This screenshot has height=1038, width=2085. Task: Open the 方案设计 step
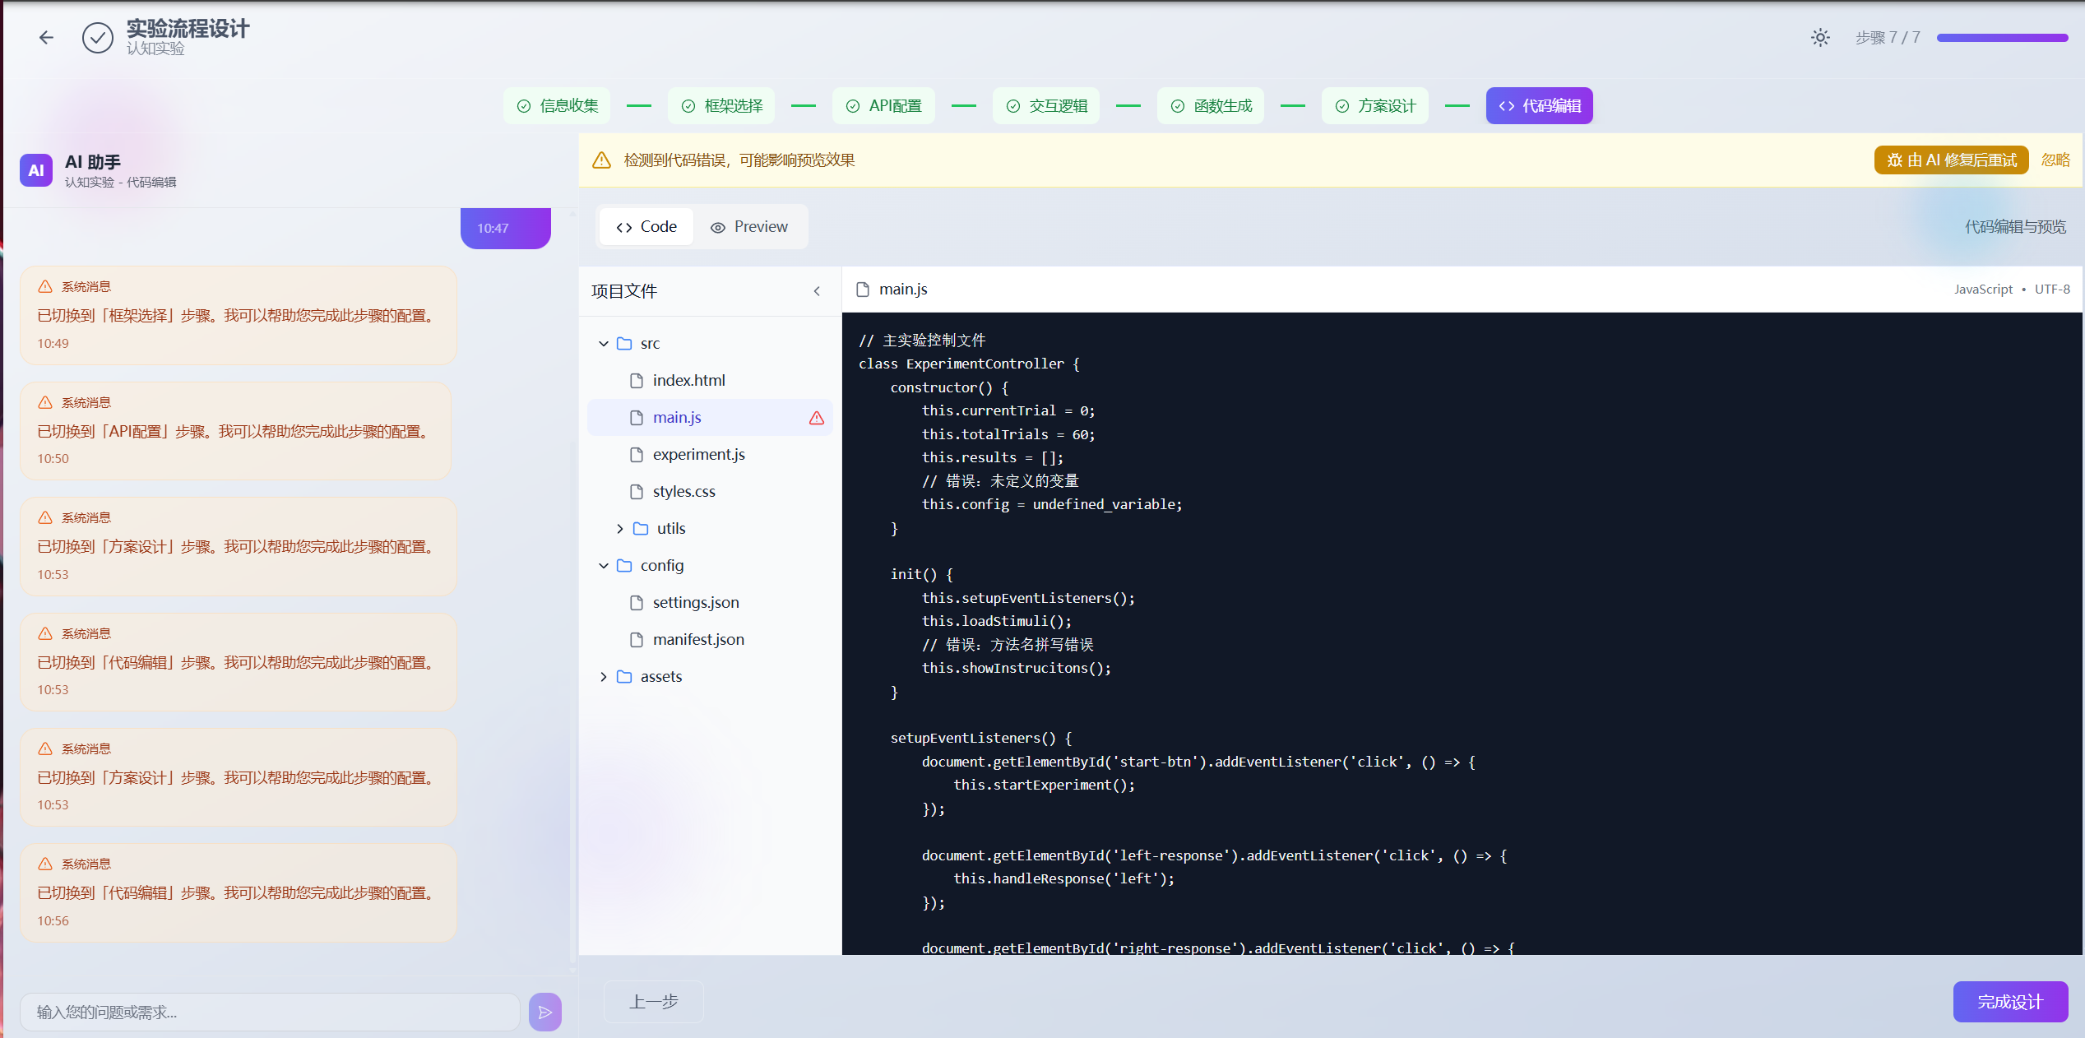pyautogui.click(x=1375, y=105)
